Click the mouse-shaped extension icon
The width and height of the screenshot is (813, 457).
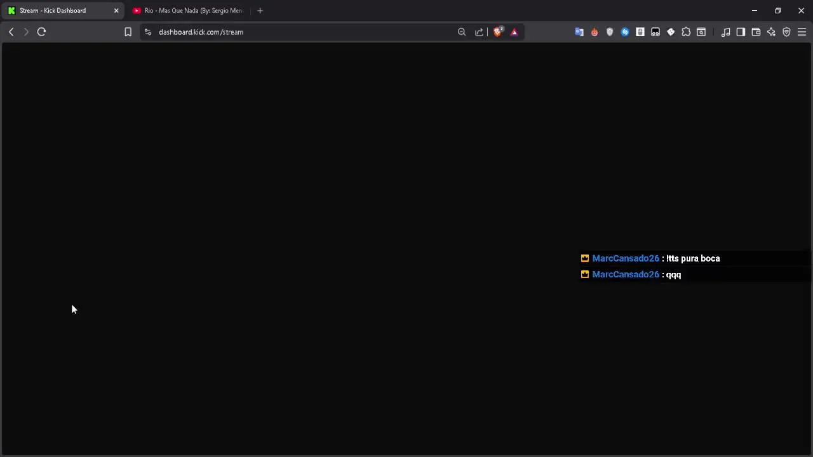(x=640, y=32)
